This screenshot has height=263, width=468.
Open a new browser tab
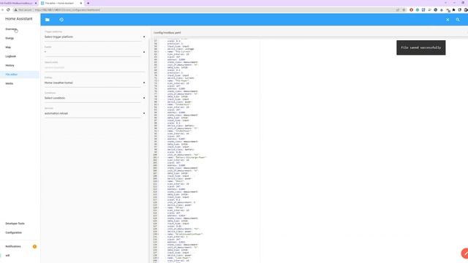point(88,3)
